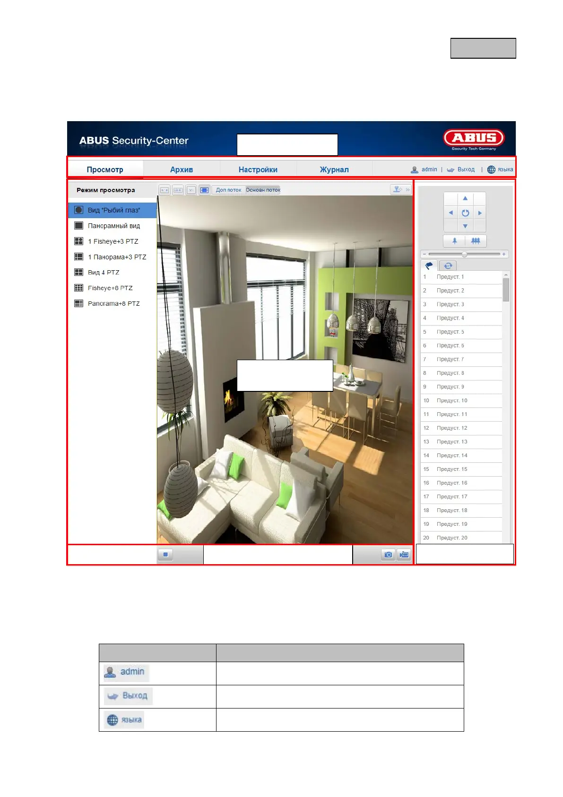Screen dimensions: 563x797
Task: Set the original X1 view size
Action: tap(191, 190)
